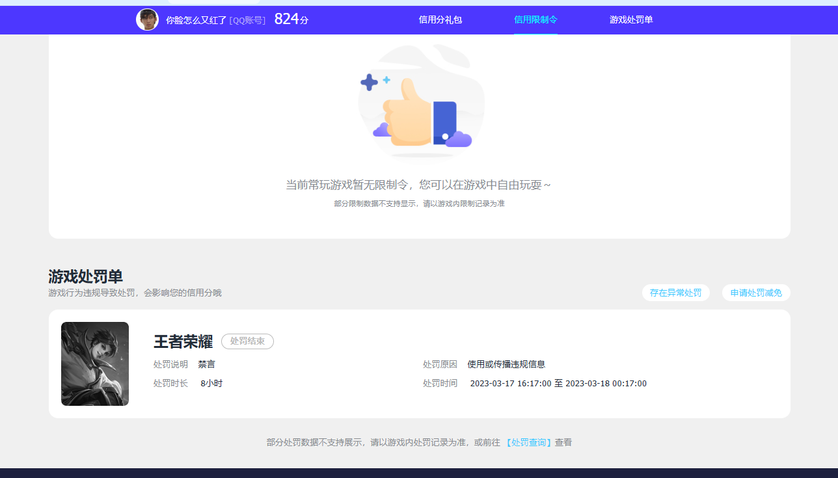Screen dimensions: 838x478
Task: Click the [QQ账号] label
Action: [247, 20]
